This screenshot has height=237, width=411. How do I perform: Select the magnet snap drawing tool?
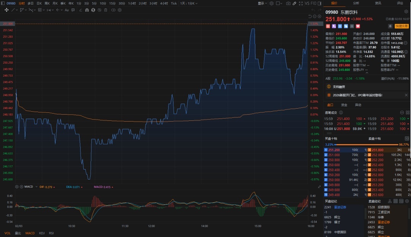click(x=87, y=10)
